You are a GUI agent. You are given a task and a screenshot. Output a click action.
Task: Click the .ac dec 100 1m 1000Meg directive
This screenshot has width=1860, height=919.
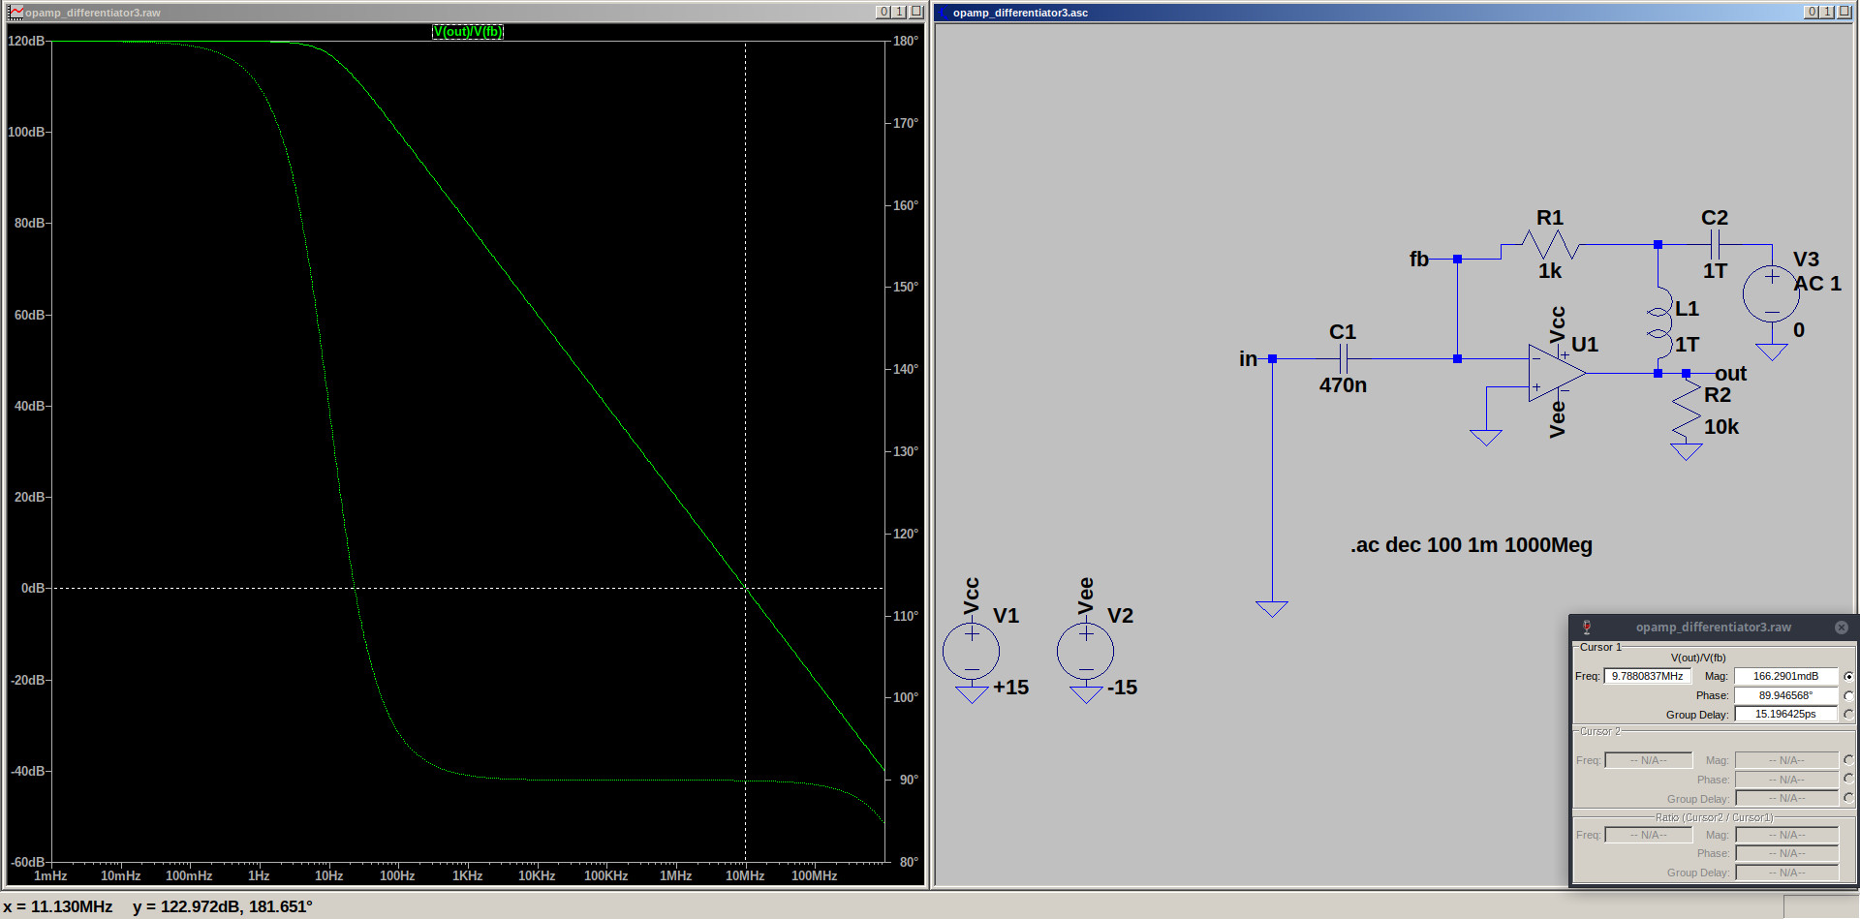(x=1472, y=545)
